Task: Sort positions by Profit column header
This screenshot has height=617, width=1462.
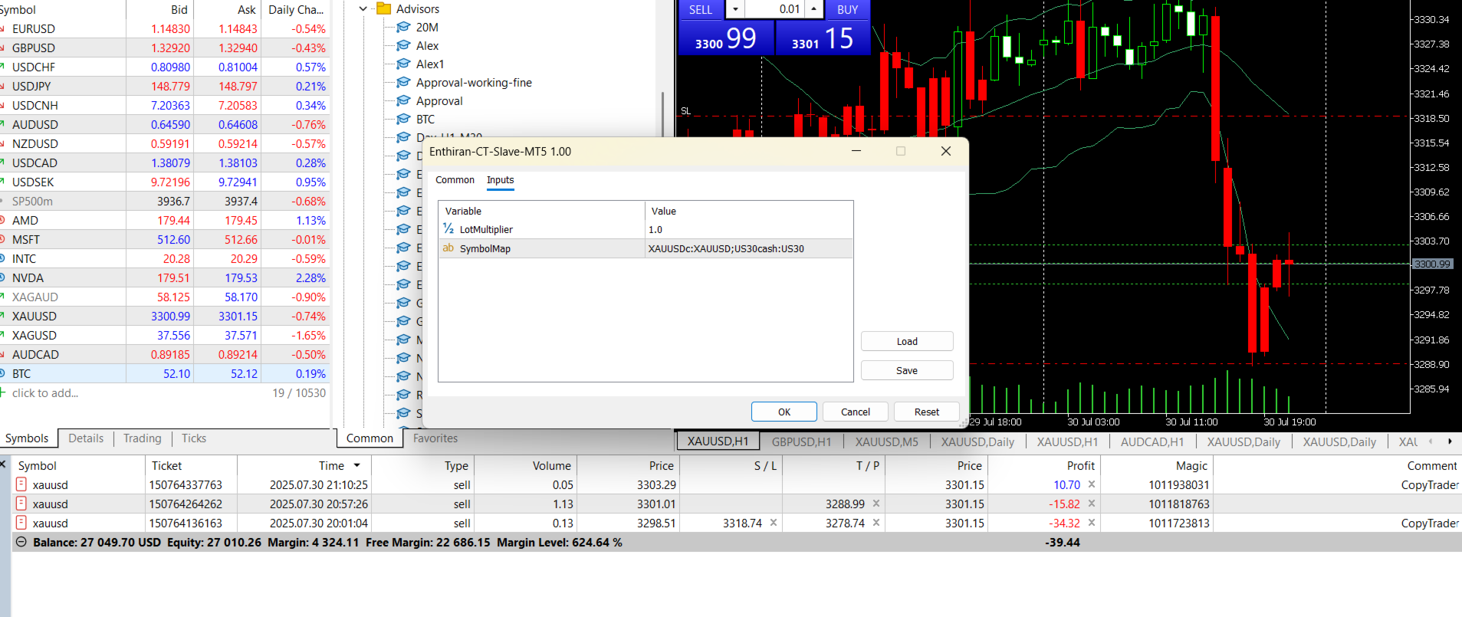Action: click(x=1043, y=465)
